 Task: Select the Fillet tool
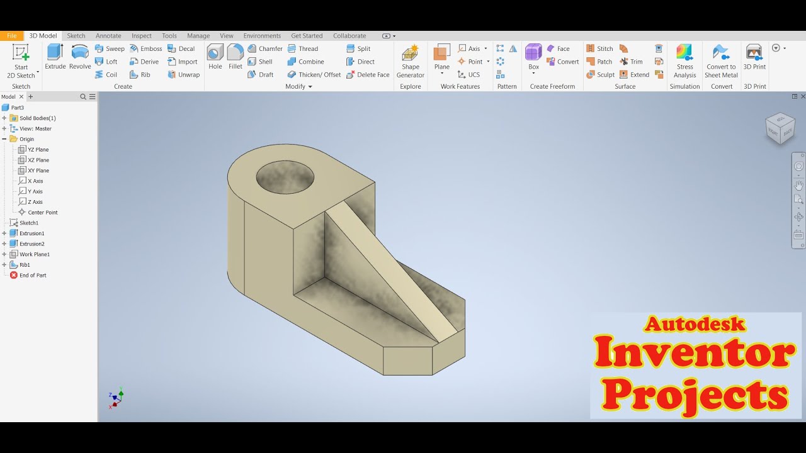click(236, 57)
